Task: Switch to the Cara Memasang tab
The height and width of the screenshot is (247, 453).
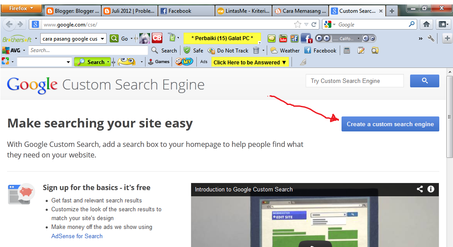Action: point(300,11)
